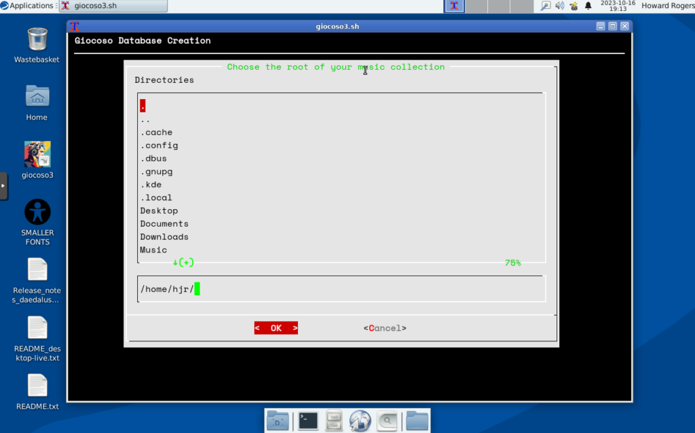Select the Downloads directory in the list
This screenshot has height=433, width=695.
point(164,237)
